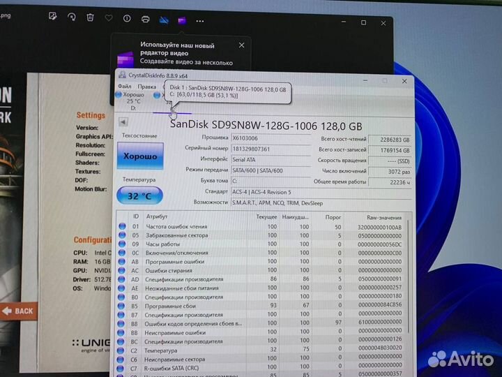The width and height of the screenshot is (502, 377).
Task: Open the Файл menu in CrystalDiskInfo
Action: pos(125,87)
